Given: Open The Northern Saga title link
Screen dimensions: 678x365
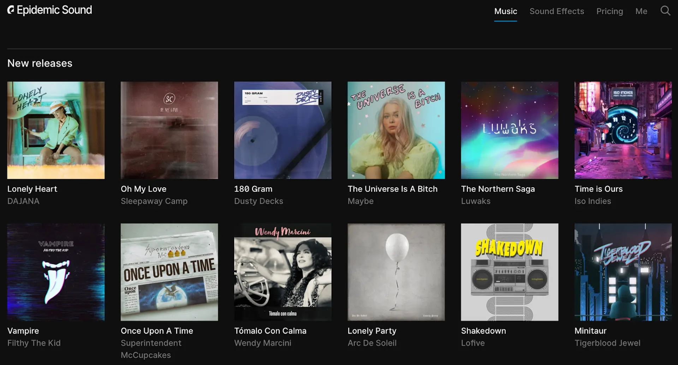Looking at the screenshot, I should pos(498,189).
